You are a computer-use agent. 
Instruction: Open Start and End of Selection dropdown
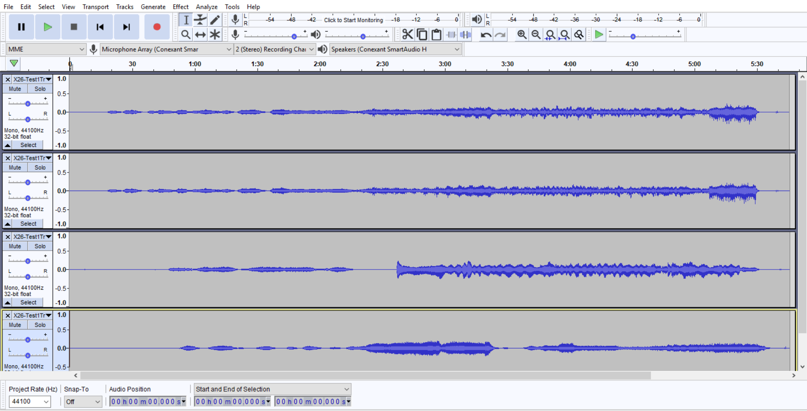[x=272, y=389]
